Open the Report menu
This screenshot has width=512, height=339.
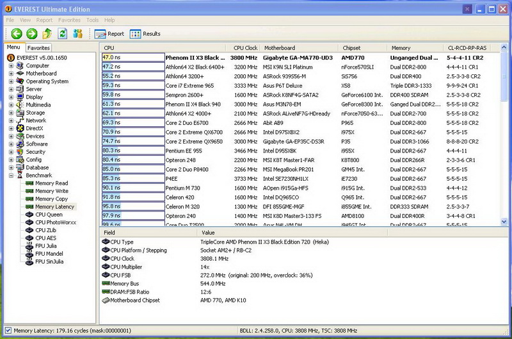coord(44,20)
